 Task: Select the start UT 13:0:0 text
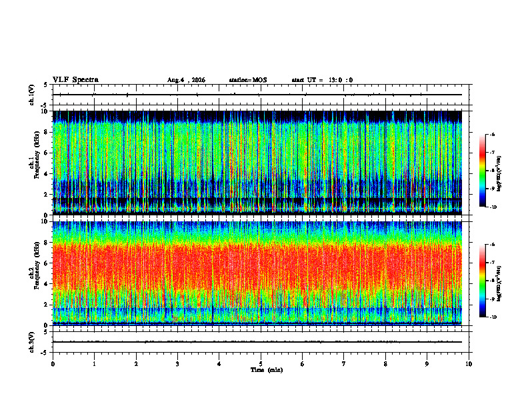pyautogui.click(x=322, y=80)
